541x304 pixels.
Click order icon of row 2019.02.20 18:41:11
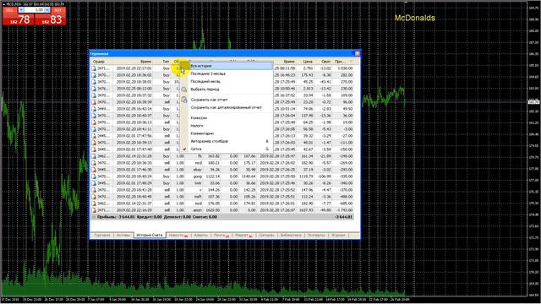coord(94,129)
